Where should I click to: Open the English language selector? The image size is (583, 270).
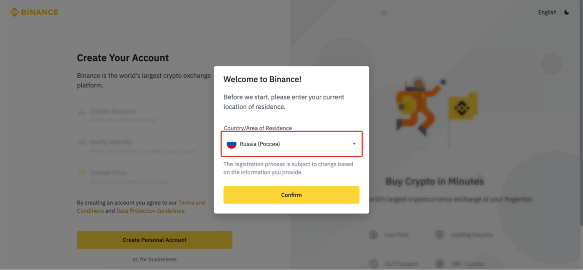tap(547, 12)
